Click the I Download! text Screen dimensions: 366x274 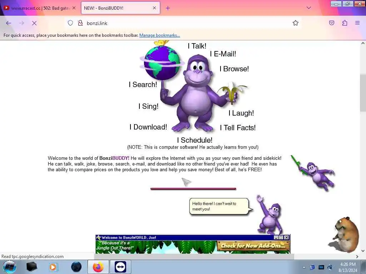pos(148,127)
